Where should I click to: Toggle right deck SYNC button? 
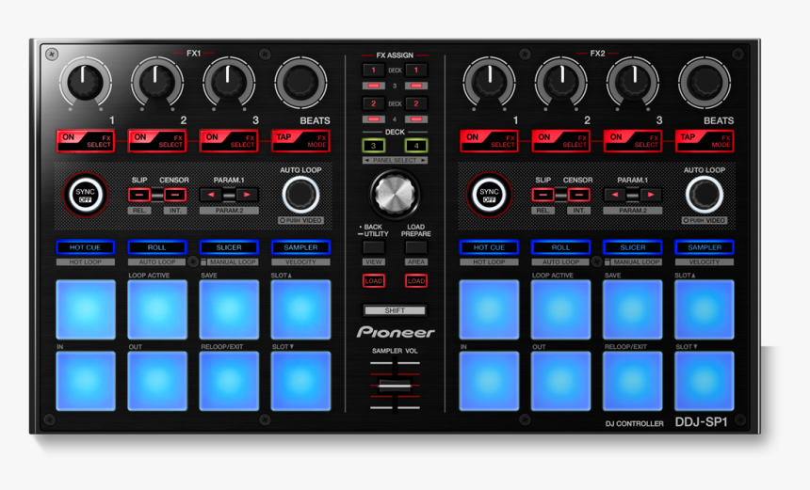coord(489,195)
